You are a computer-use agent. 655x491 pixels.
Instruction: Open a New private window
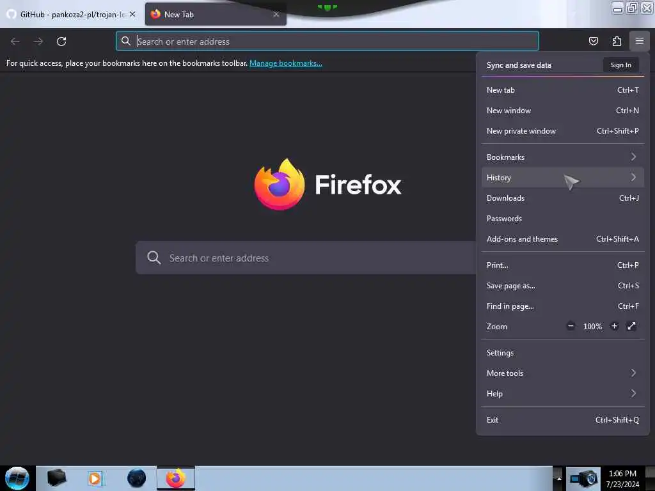(x=562, y=130)
